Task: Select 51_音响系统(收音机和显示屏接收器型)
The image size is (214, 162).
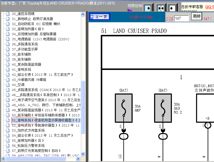Action: click(x=46, y=120)
